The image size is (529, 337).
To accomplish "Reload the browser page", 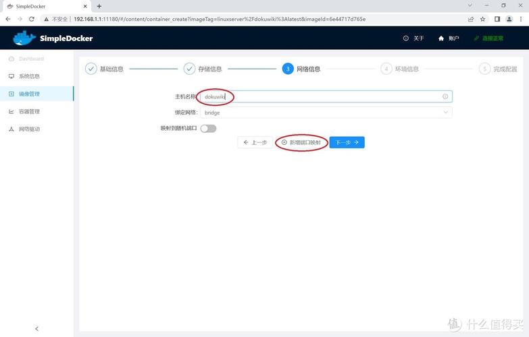I will 31,19.
